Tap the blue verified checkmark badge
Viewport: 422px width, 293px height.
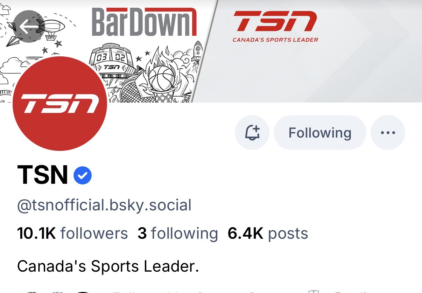(83, 175)
